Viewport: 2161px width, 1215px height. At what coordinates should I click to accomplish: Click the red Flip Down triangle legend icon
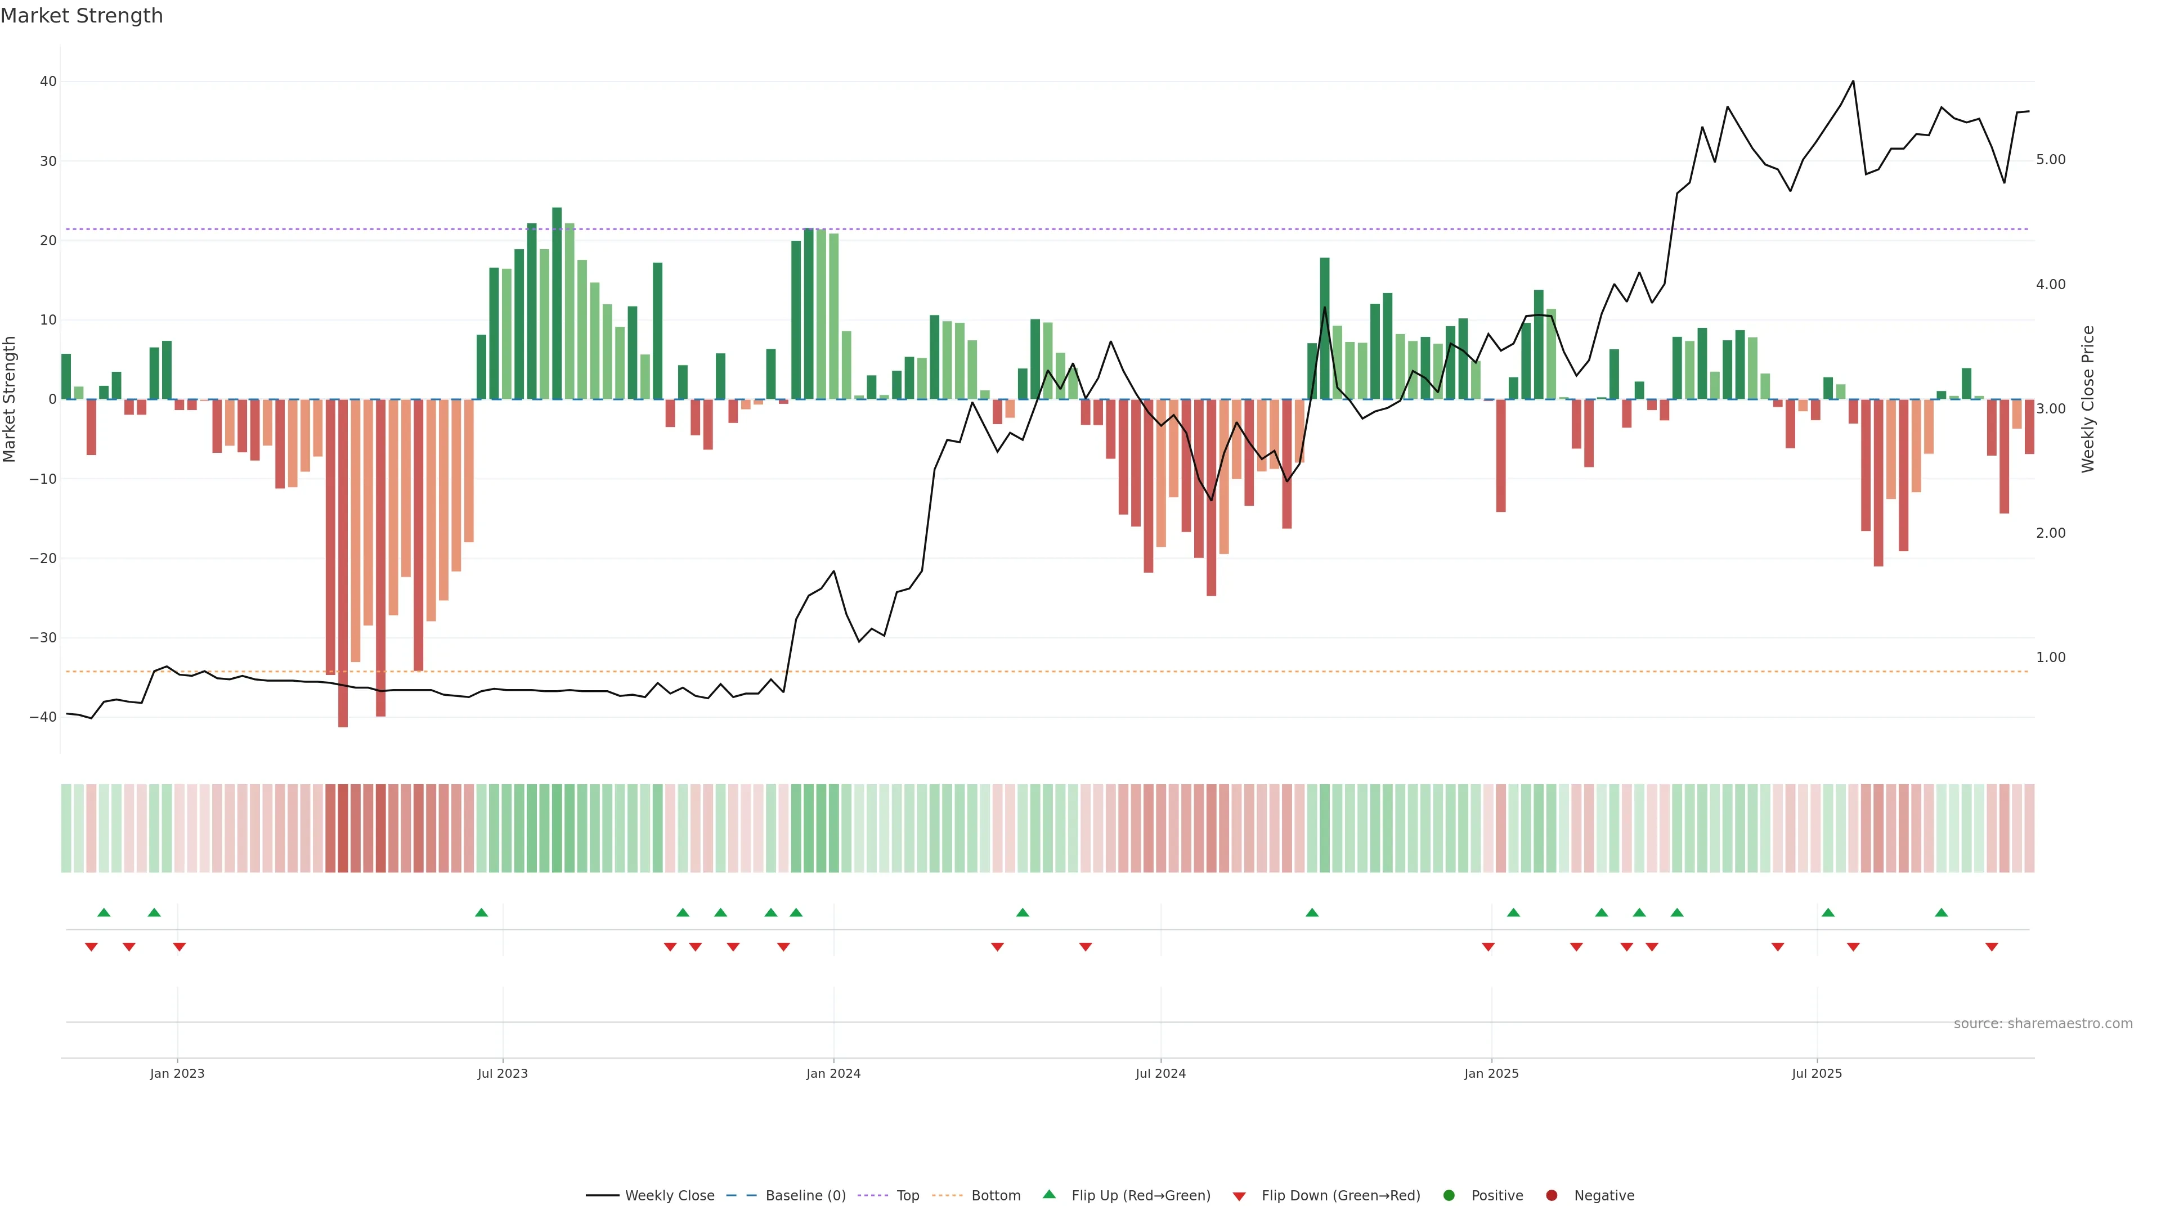(x=1239, y=1196)
